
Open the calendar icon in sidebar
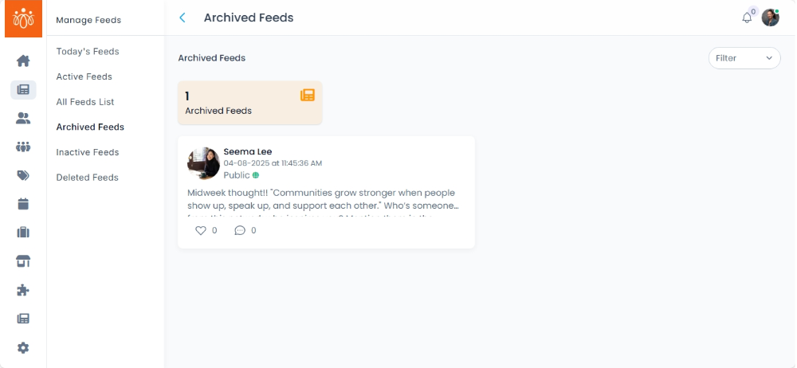click(23, 204)
